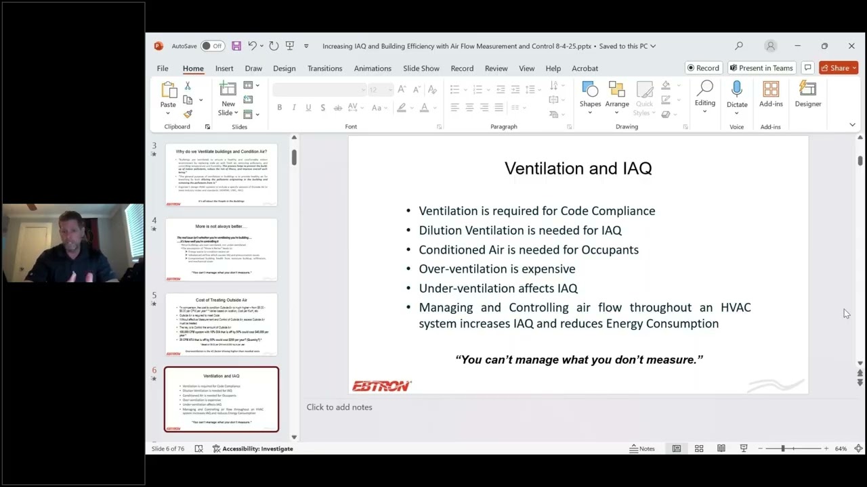Switch to the Transitions tab

[324, 68]
